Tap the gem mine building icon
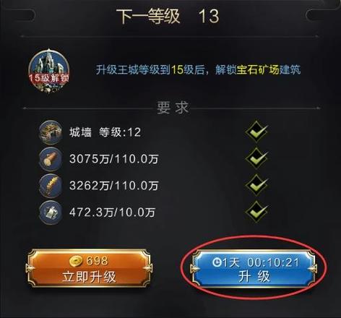 49,71
